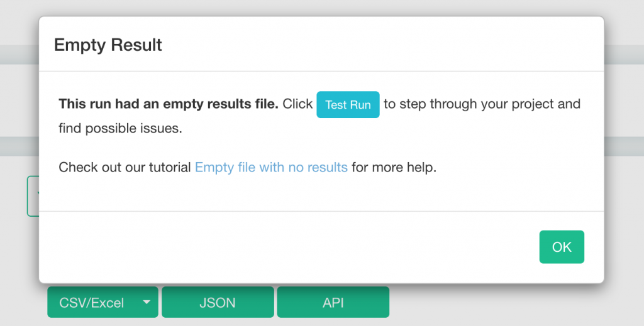This screenshot has height=326, width=644.
Task: Select the JSON export button
Action: coord(218,303)
